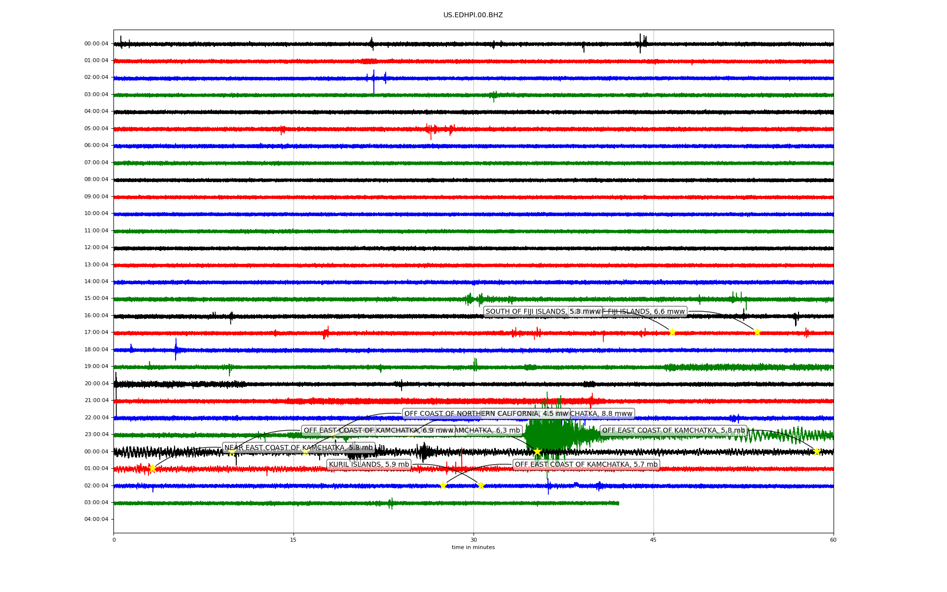Click the 23:00:04 row time label
The height and width of the screenshot is (592, 947).
[x=96, y=435]
